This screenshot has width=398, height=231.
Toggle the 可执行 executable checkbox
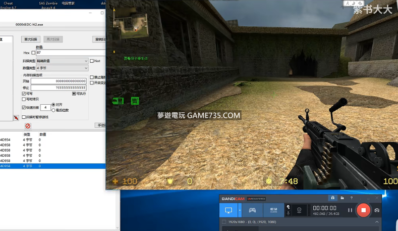(74, 94)
